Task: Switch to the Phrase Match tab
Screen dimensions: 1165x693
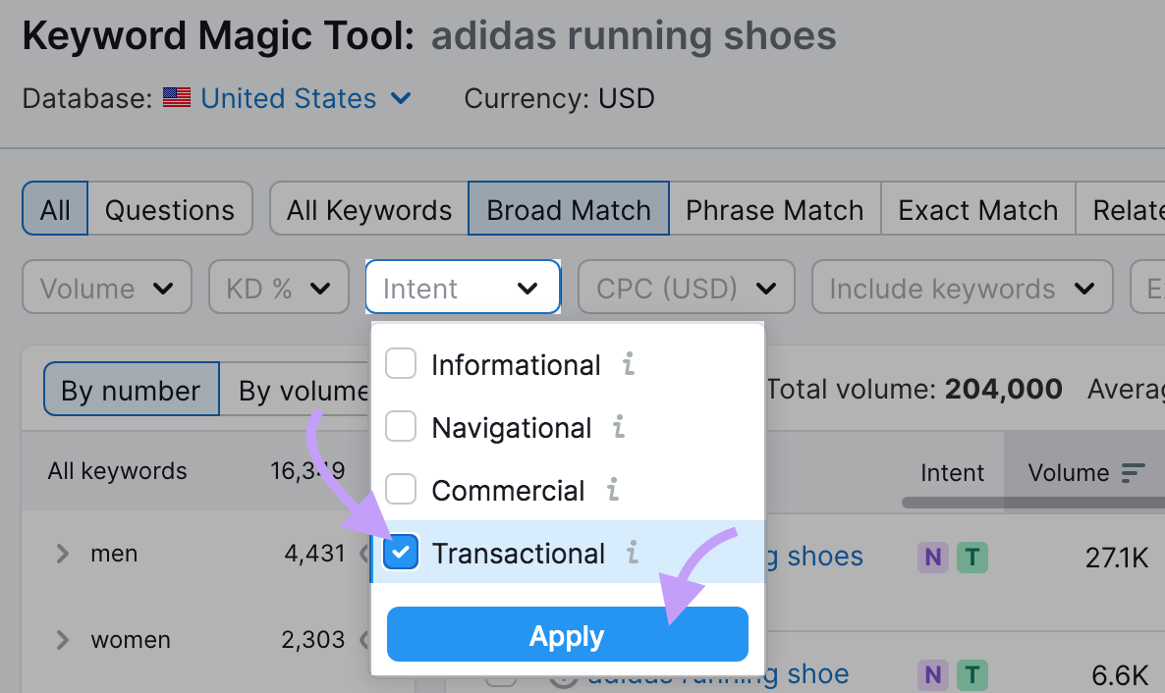Action: point(775,209)
